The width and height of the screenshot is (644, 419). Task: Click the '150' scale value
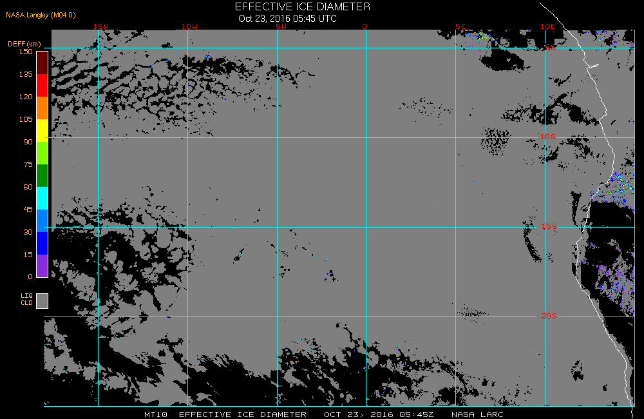[26, 52]
